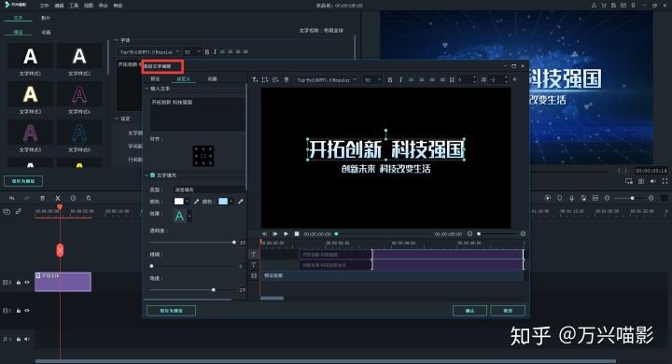The width and height of the screenshot is (672, 364).
Task: Click the main window's 保存为预设 button
Action: (23, 181)
